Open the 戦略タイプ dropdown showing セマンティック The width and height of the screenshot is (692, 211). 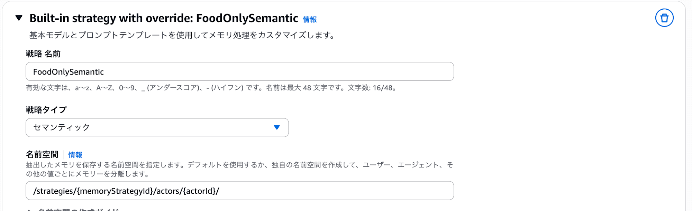point(157,127)
